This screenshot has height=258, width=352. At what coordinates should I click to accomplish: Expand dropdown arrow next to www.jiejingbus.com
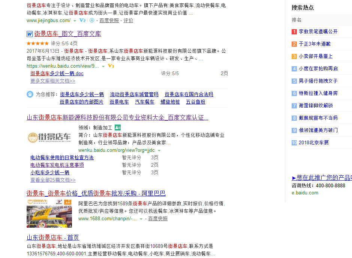pos(75,21)
